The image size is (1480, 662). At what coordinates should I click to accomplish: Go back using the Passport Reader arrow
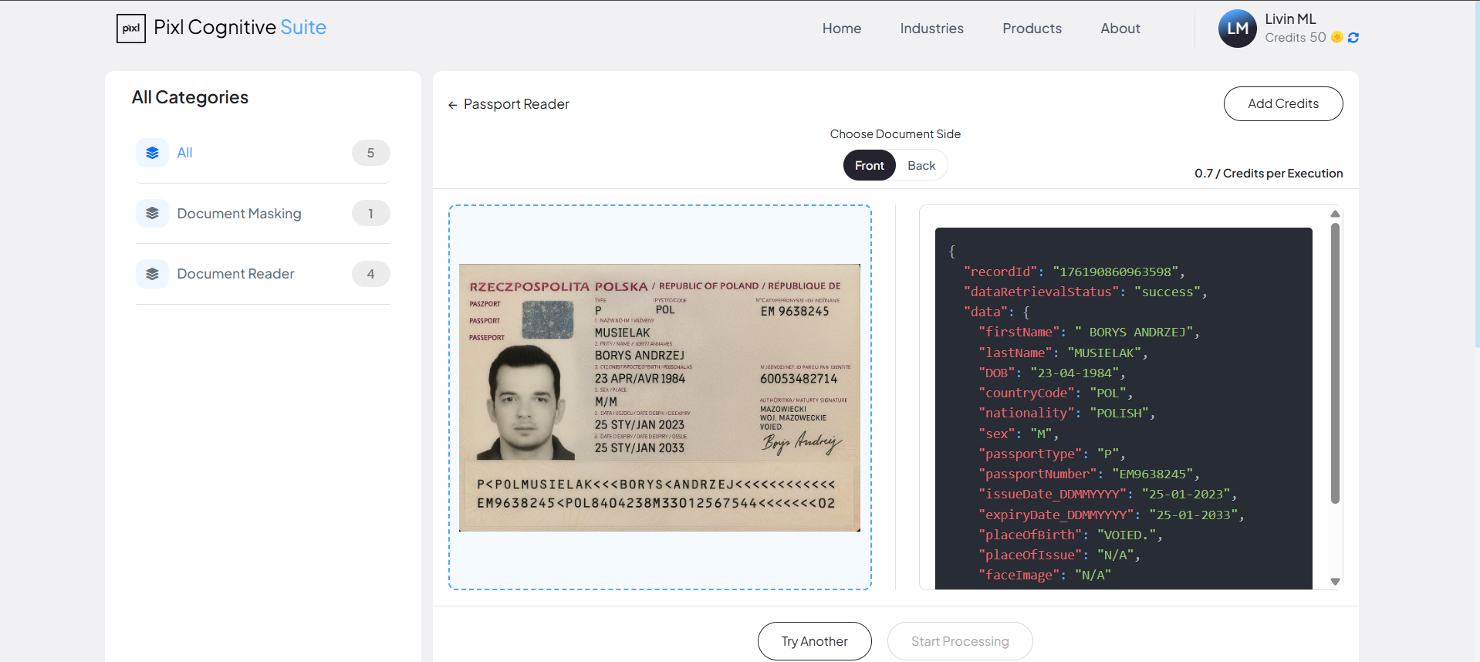pyautogui.click(x=453, y=105)
